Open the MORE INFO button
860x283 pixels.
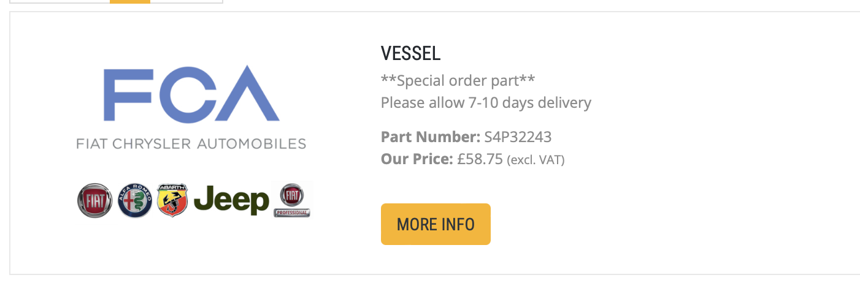click(436, 224)
